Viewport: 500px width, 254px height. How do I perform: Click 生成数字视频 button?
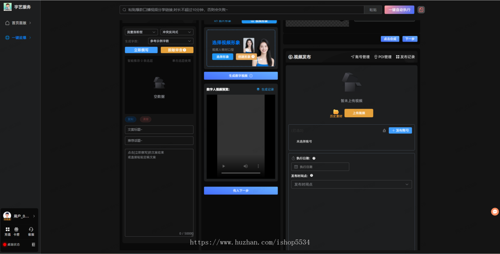point(241,76)
